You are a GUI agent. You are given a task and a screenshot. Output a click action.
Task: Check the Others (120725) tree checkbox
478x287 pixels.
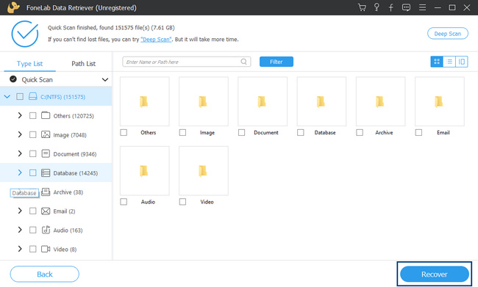32,116
